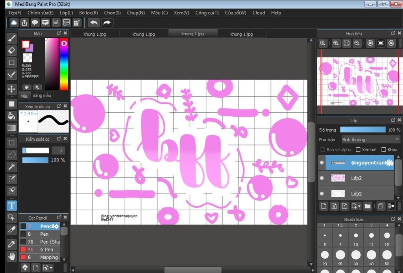Click the brush size slider in Kiểm soát cọ
This screenshot has width=403, height=273.
35,150
